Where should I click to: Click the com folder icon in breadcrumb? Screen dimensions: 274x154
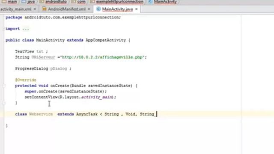click(74, 2)
